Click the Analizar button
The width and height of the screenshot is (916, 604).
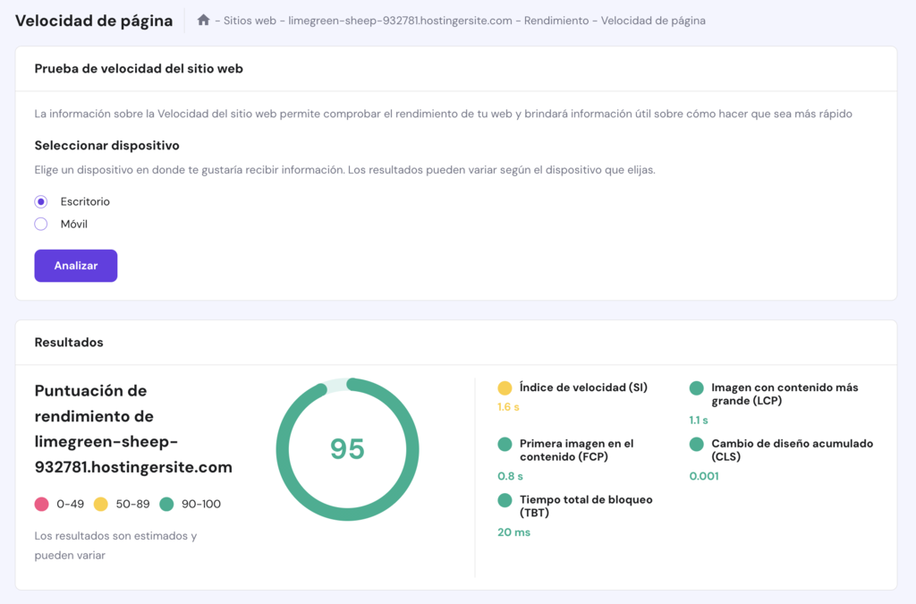click(75, 265)
